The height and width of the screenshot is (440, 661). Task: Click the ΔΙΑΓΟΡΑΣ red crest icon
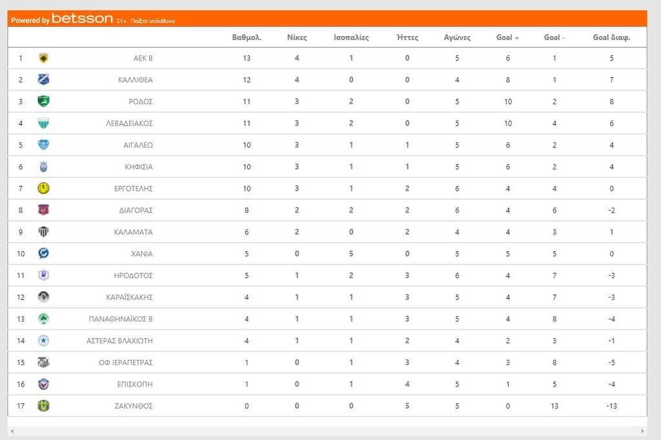tap(43, 210)
